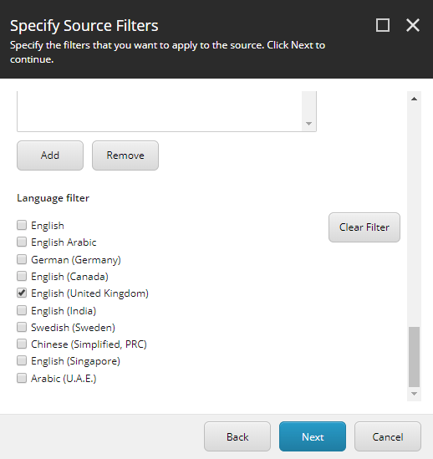Tick the German (Germany) checkbox
Screen dimensions: 433x459
tap(22, 259)
